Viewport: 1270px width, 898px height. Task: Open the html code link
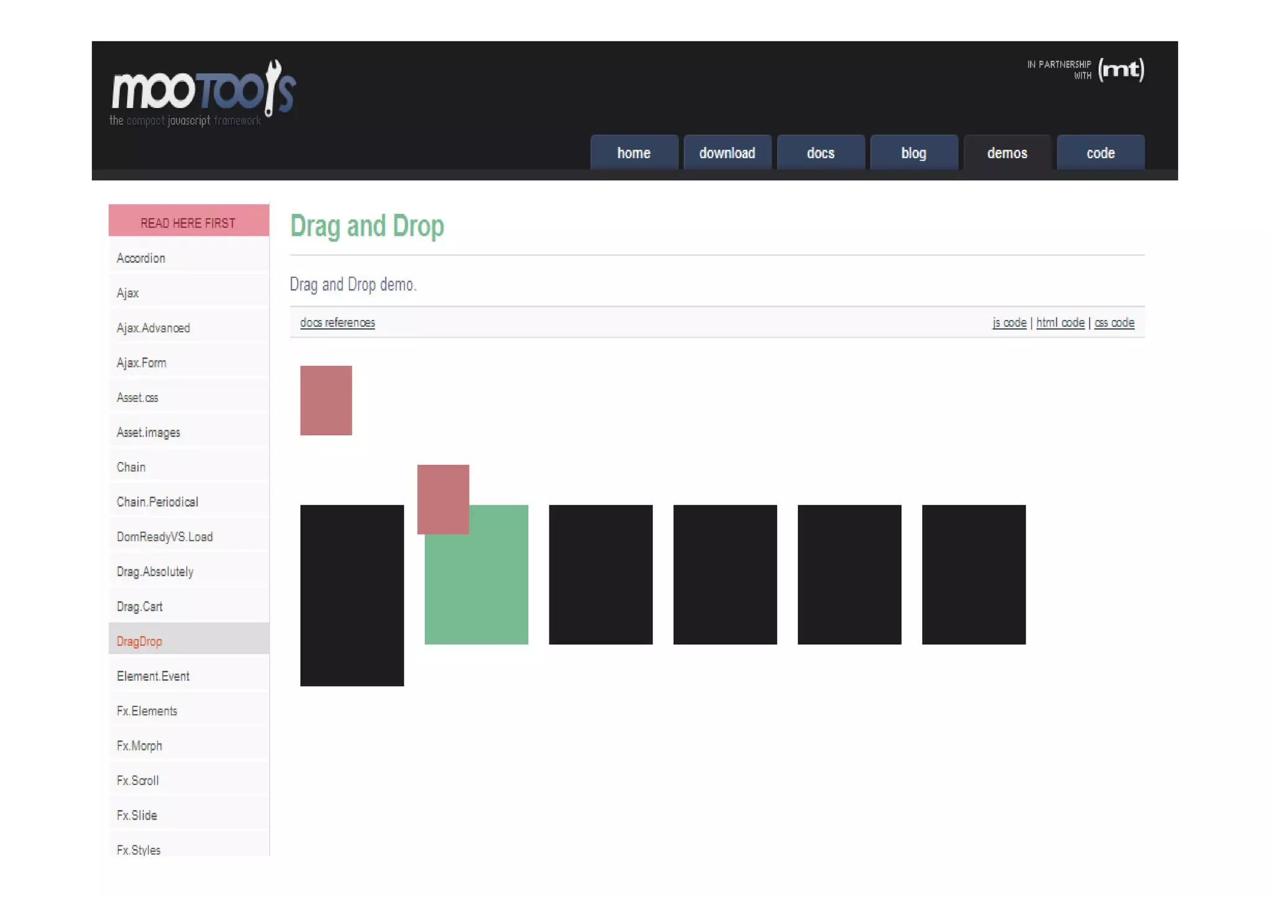click(1060, 322)
